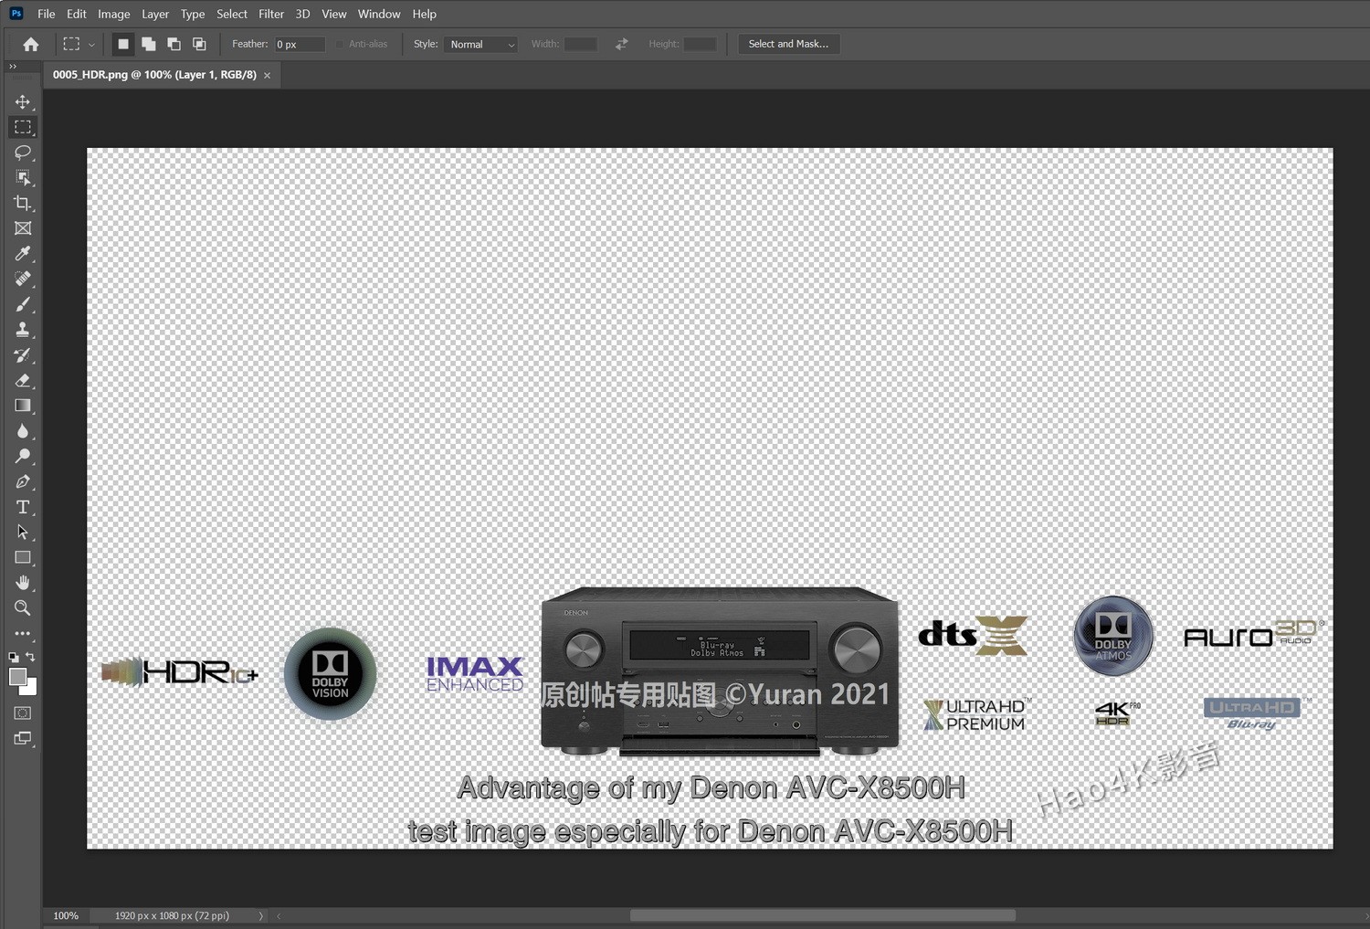Select the Rectangular Marquee tool in toolbar
The width and height of the screenshot is (1370, 929).
tap(23, 127)
